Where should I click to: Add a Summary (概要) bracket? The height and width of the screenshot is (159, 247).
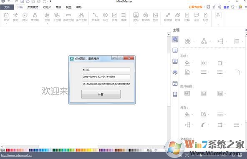[x=124, y=17]
